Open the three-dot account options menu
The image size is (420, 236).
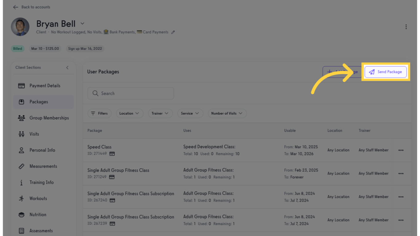point(406,27)
